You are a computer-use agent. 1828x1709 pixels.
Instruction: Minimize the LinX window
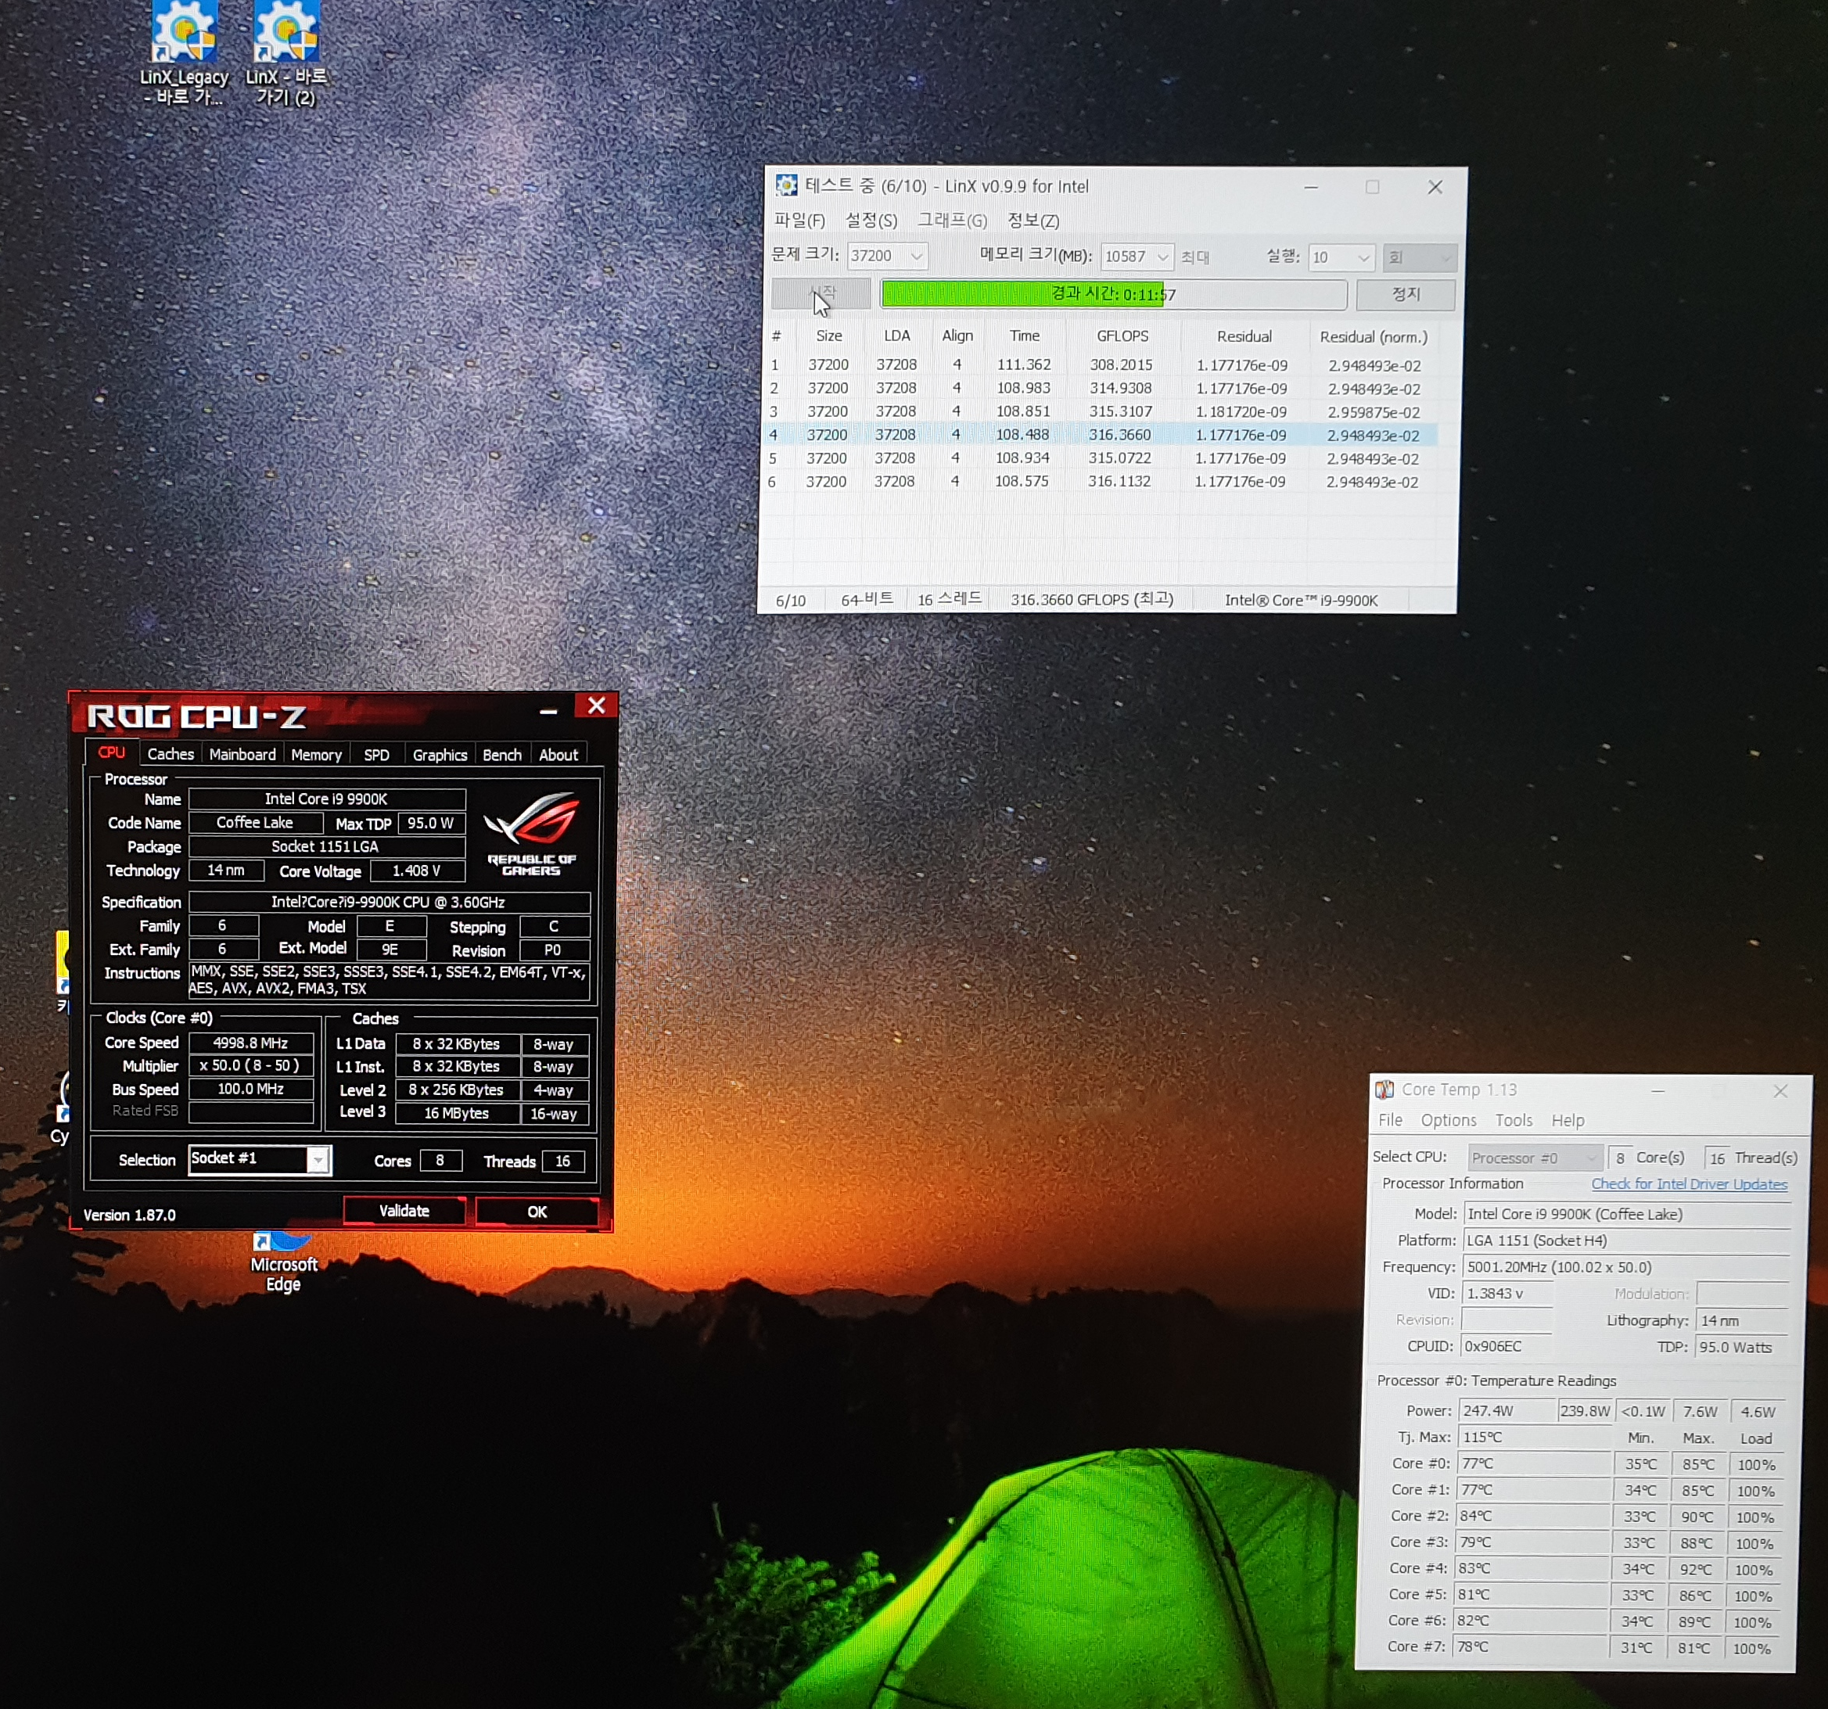click(1311, 187)
